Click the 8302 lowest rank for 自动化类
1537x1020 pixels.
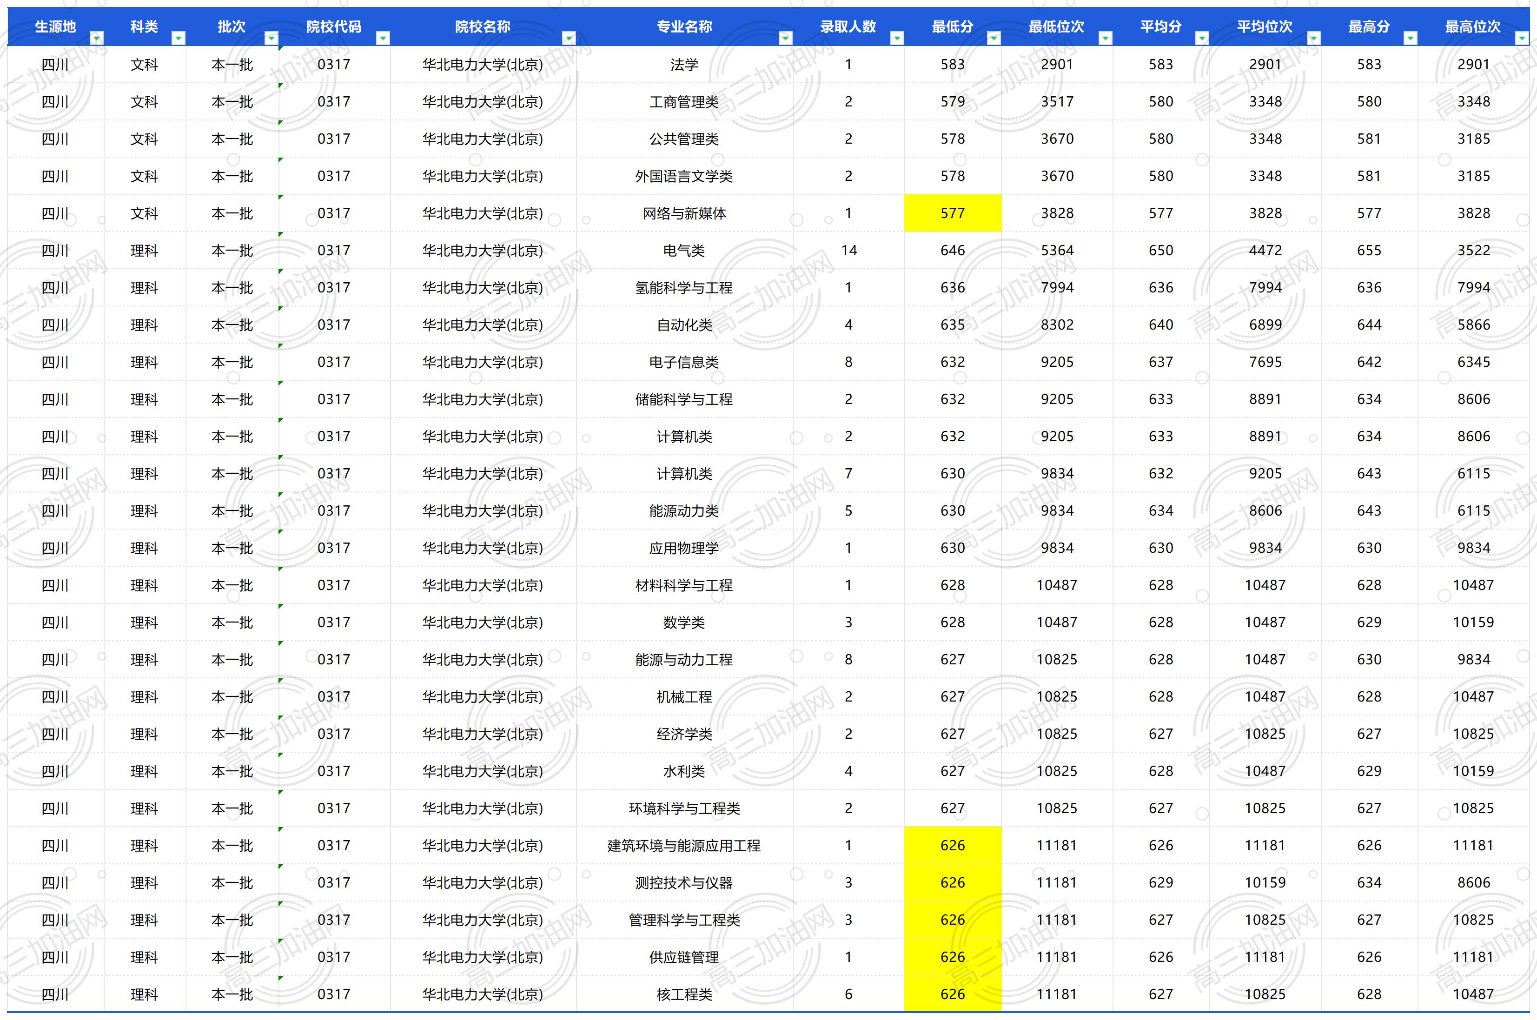click(x=1057, y=325)
